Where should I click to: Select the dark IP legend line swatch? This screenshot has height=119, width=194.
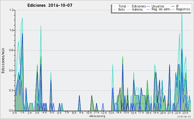point(173,6)
